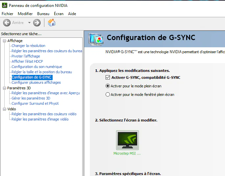Screen dimensions: 225x176
Task: Open the Bureau menu
Action: click(43, 14)
